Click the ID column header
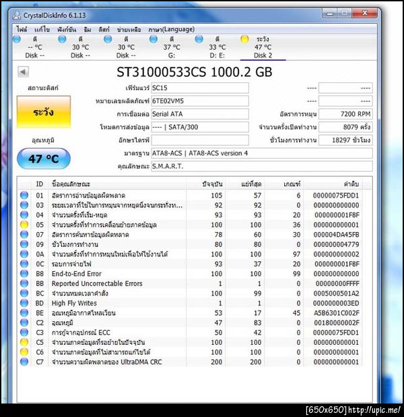The image size is (404, 417). click(39, 184)
